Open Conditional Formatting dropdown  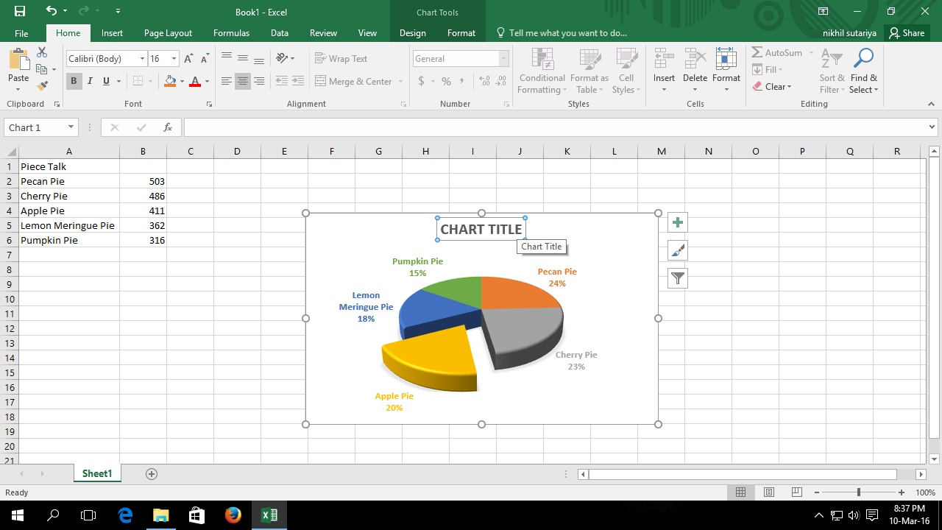click(x=542, y=71)
